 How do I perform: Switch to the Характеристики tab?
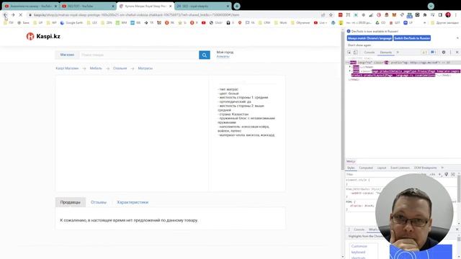133,202
